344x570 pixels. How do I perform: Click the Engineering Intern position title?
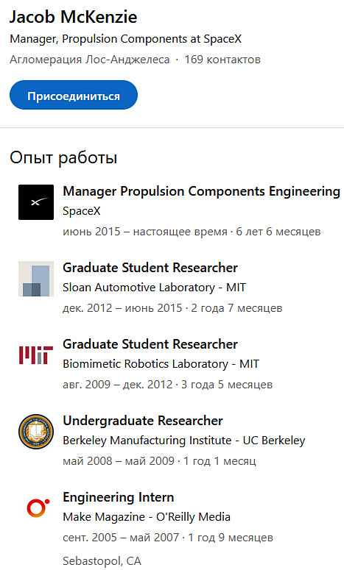click(x=119, y=497)
